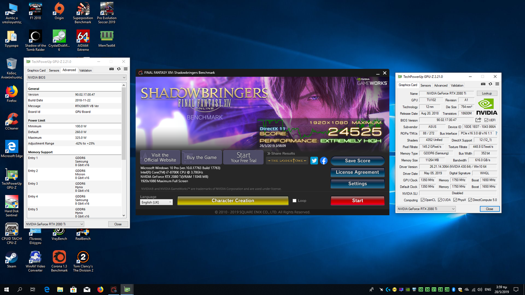The height and width of the screenshot is (295, 525).
Task: Open GPU selector dropdown in right GPU-Z window
Action: [426, 209]
